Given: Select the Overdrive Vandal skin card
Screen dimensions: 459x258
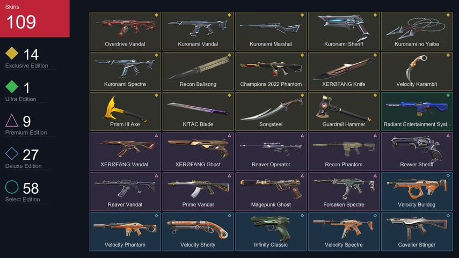Looking at the screenshot, I should pyautogui.click(x=125, y=31).
